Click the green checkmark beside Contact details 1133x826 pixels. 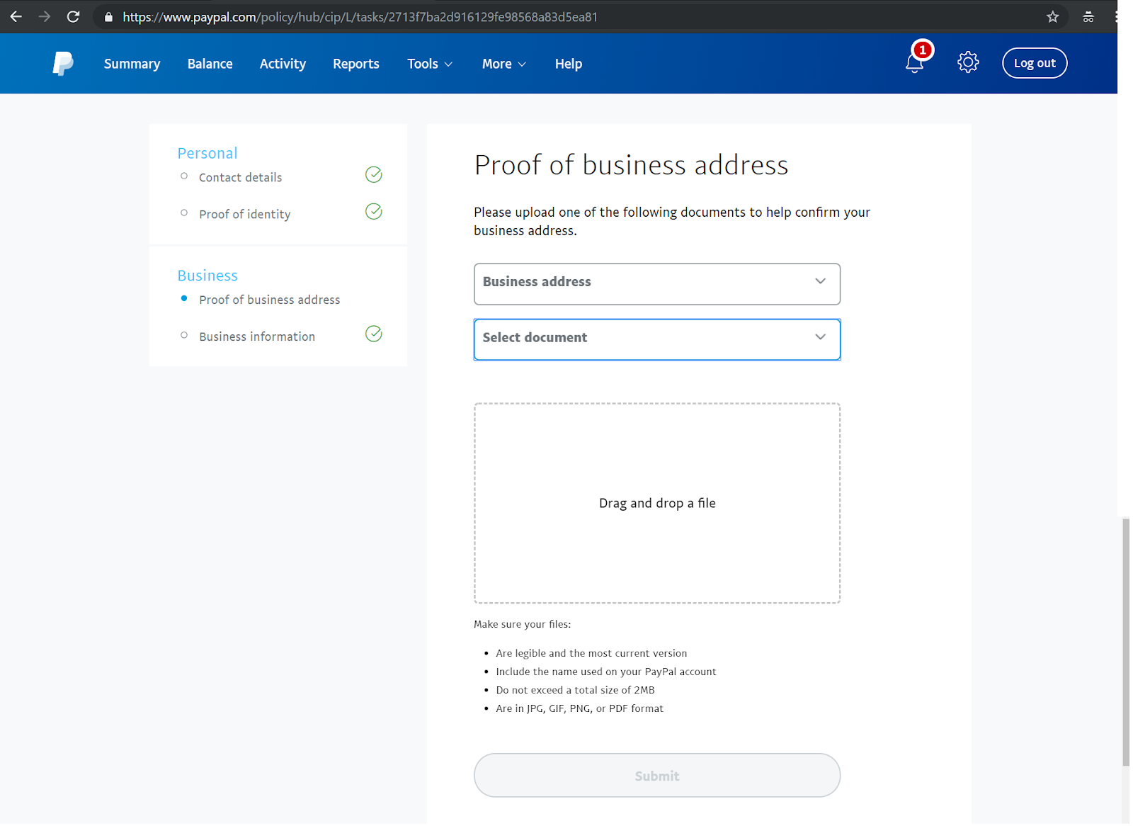[x=374, y=175]
